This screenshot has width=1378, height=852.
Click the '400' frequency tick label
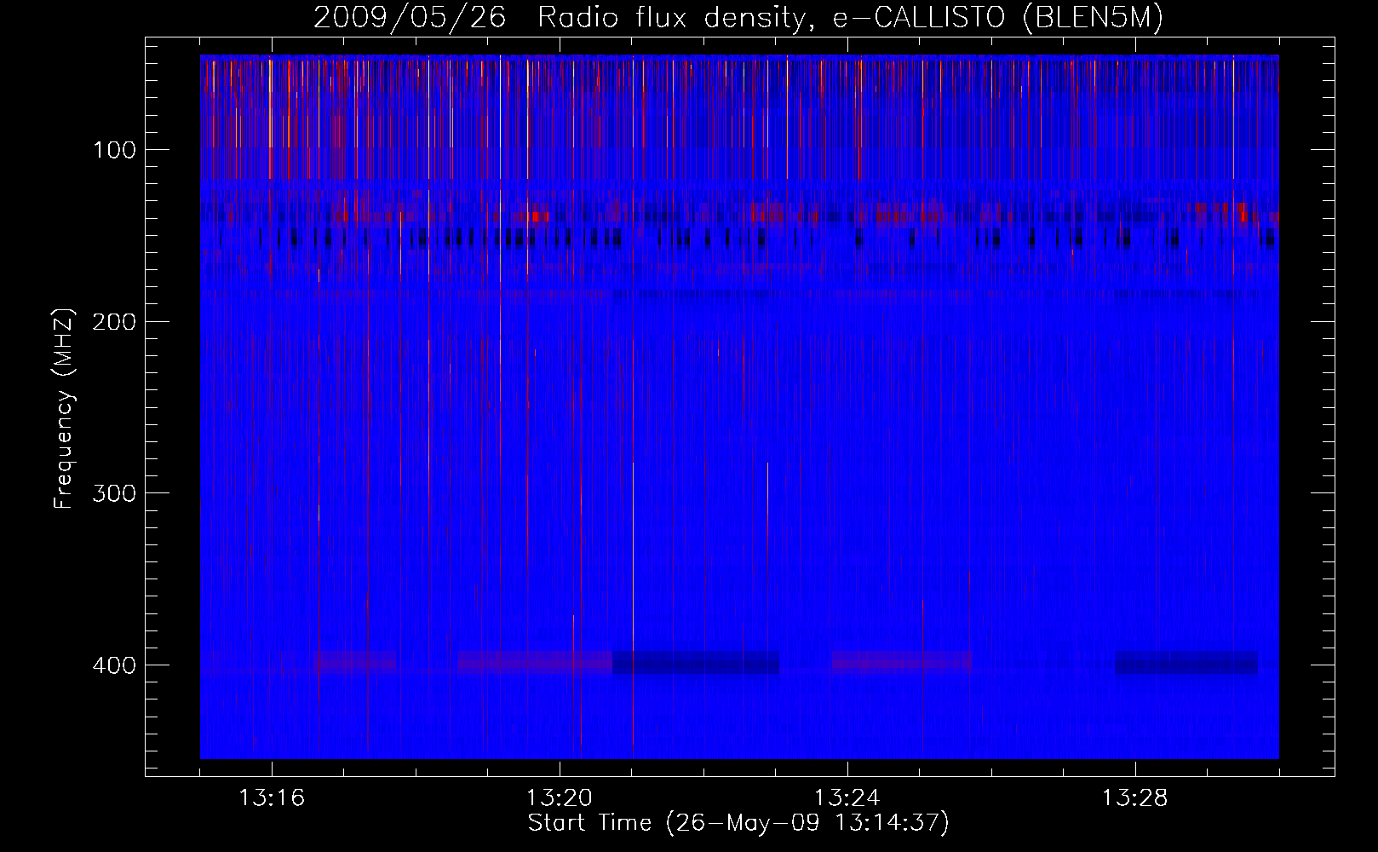(115, 665)
